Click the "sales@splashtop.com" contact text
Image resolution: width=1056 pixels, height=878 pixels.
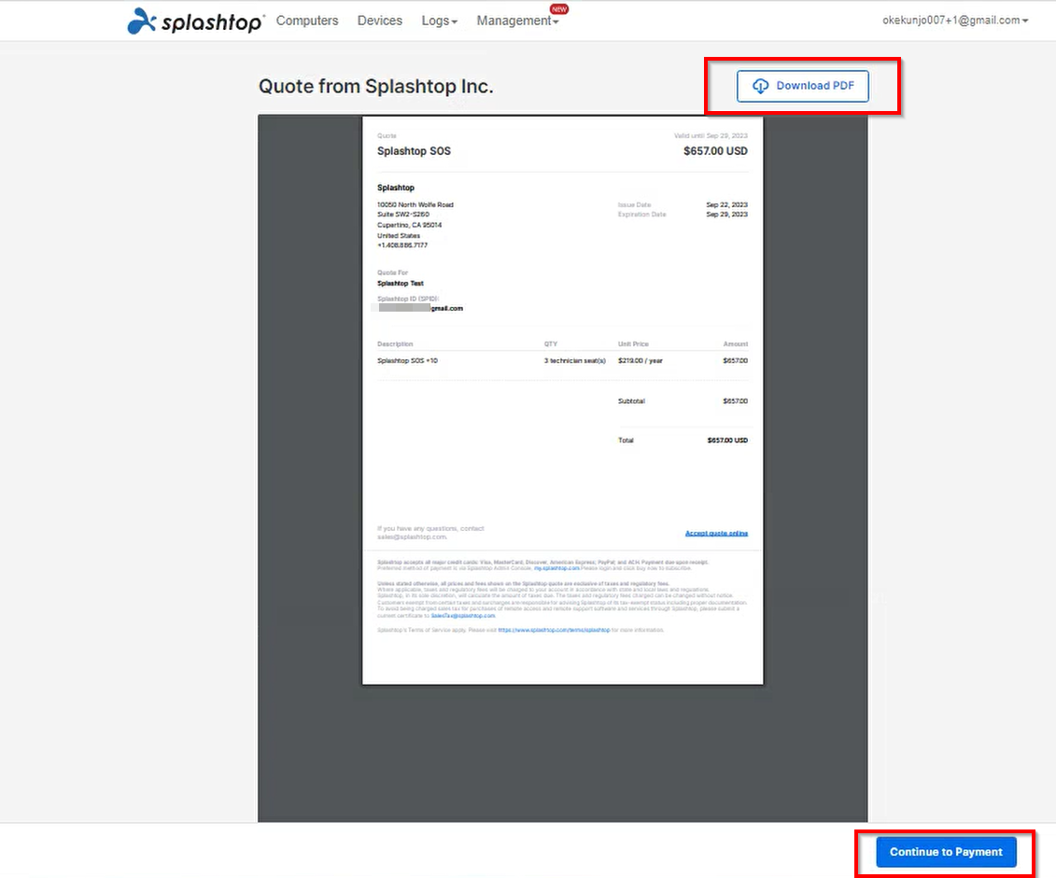coord(412,537)
